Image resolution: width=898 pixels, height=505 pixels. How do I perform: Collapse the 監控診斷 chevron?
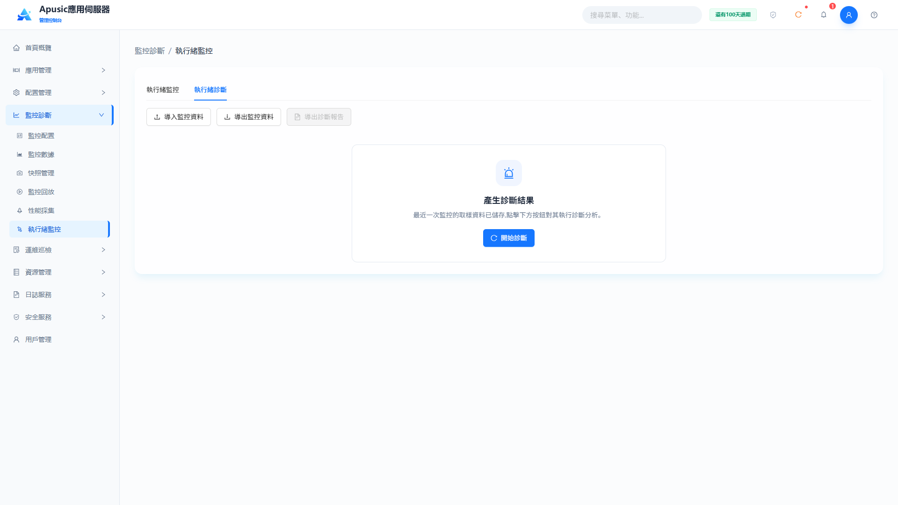pyautogui.click(x=101, y=115)
